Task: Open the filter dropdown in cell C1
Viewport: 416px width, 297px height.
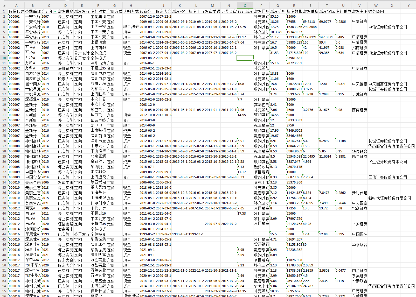Action: coord(55,12)
